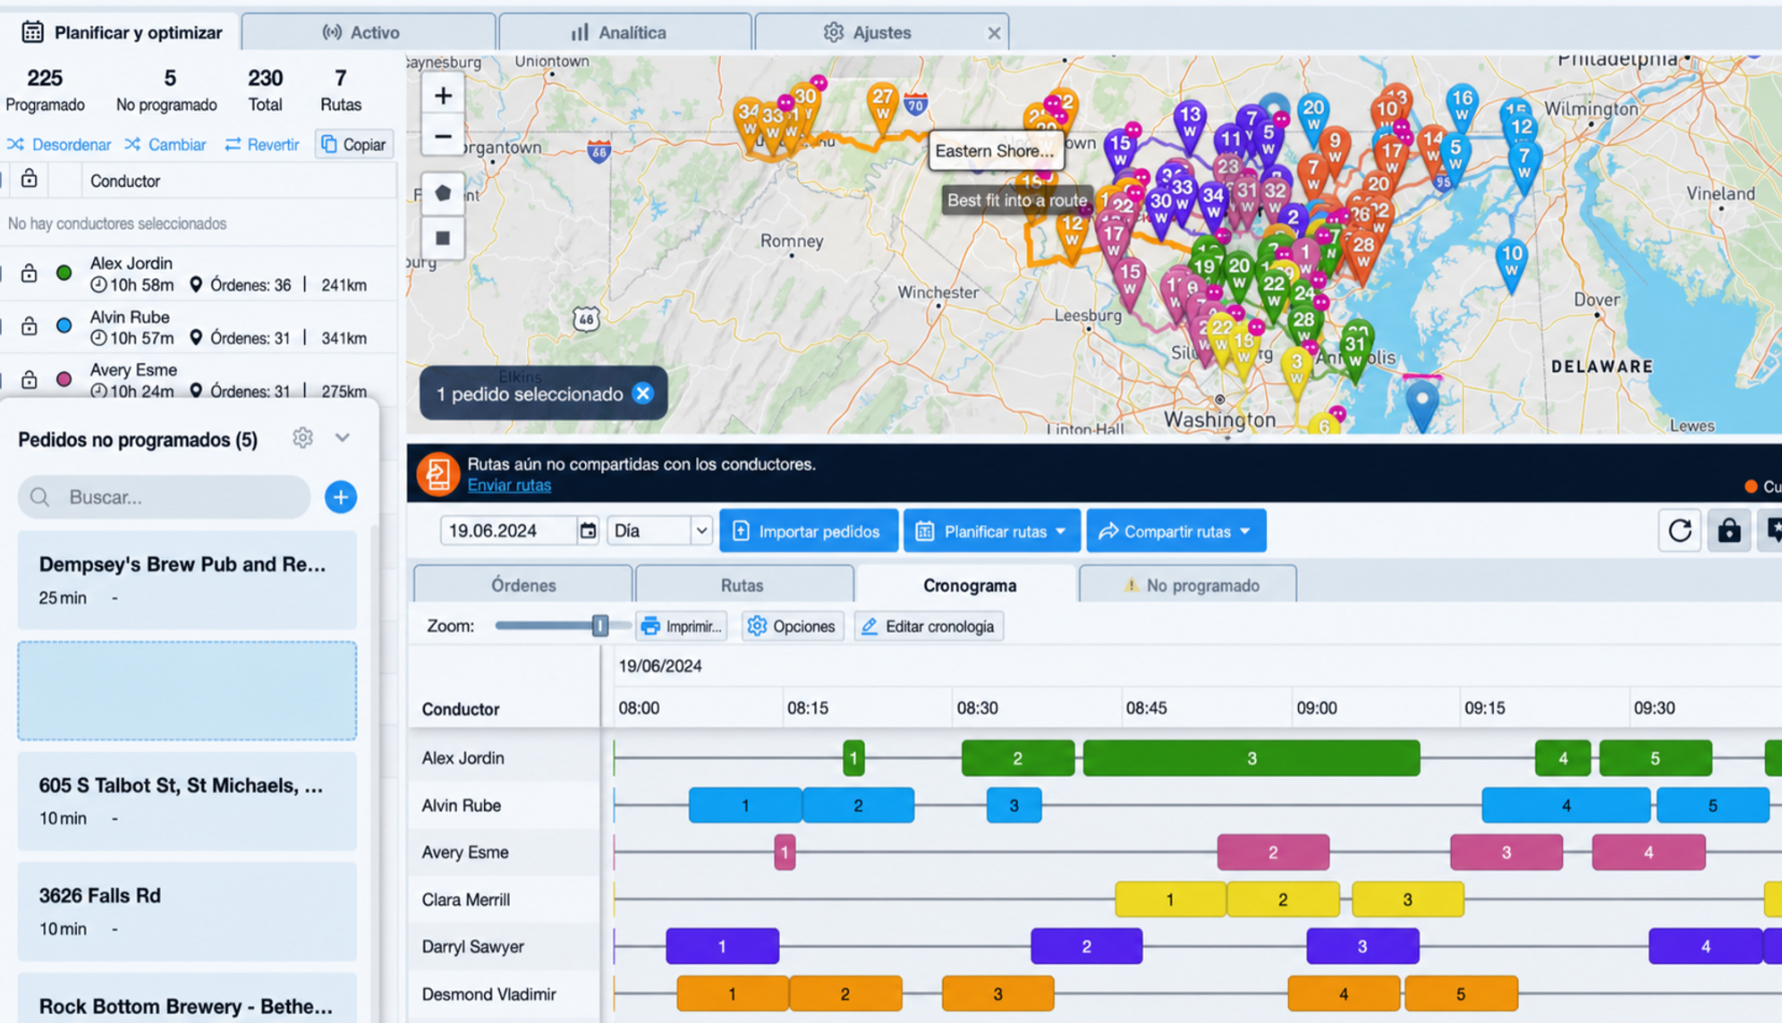Click the lock routes icon button
1782x1023 pixels.
point(1728,531)
